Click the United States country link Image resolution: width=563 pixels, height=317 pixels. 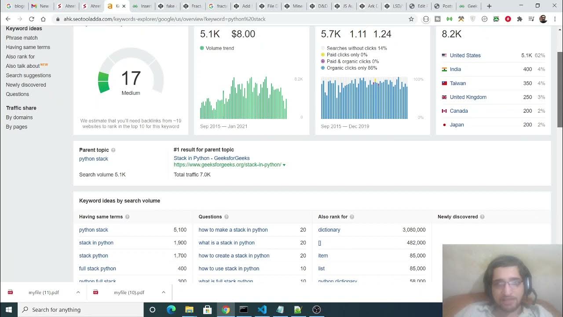[x=465, y=55]
